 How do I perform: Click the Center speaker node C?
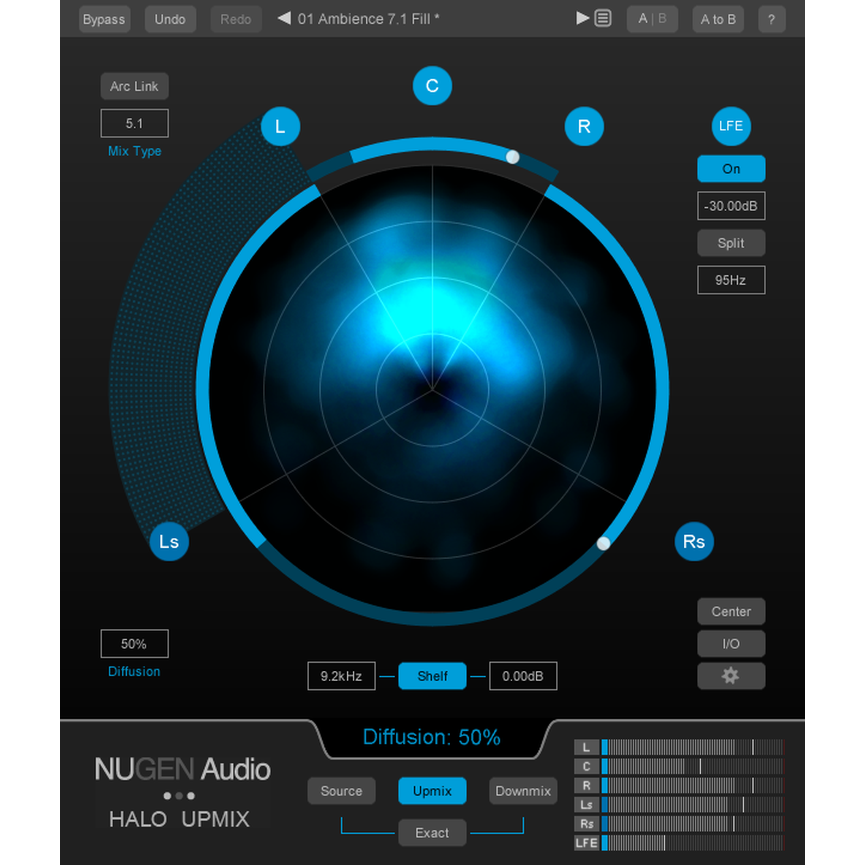432,85
